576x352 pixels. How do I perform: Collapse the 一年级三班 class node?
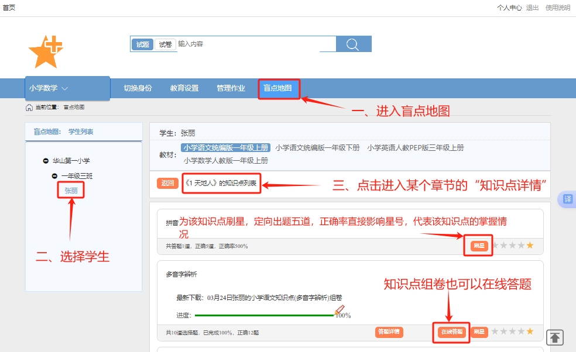click(55, 176)
